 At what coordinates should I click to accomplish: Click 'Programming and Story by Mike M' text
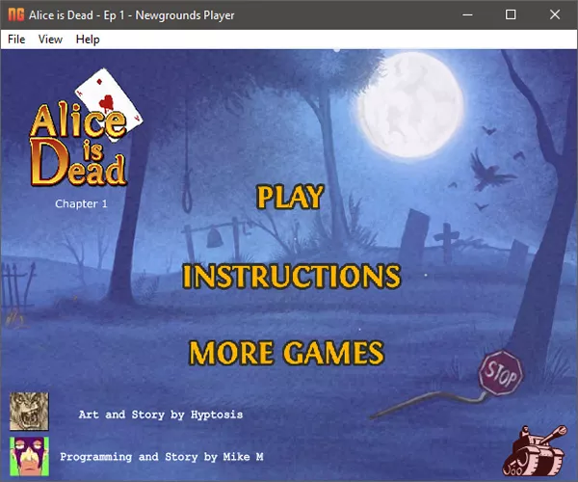(162, 457)
